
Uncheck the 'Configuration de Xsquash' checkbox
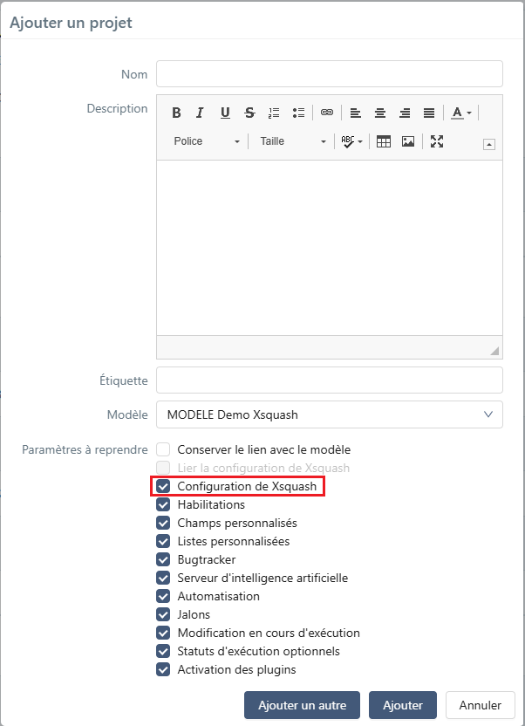point(163,486)
